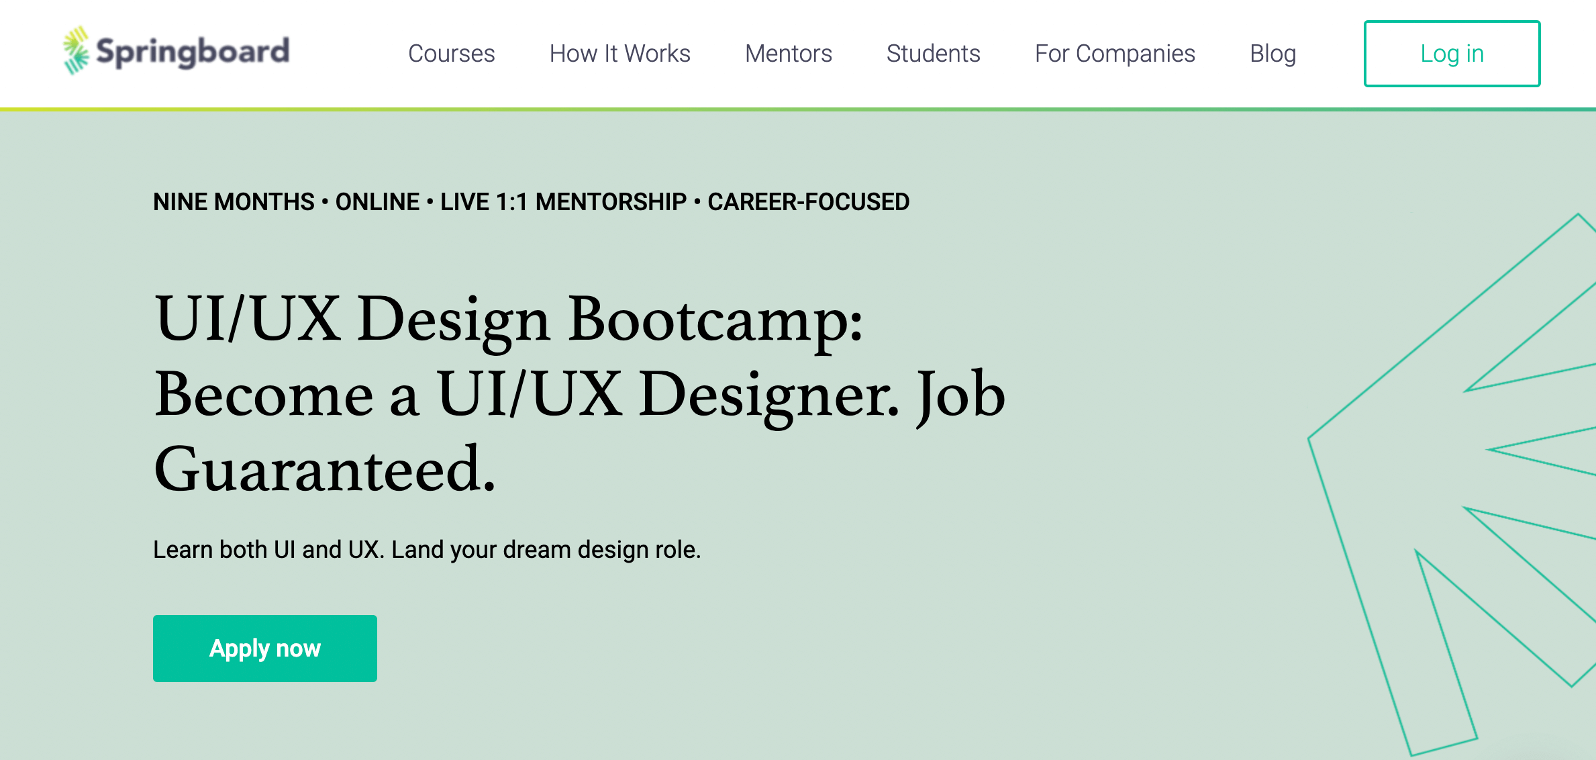Visit the For Companies page
This screenshot has width=1596, height=760.
[1115, 54]
